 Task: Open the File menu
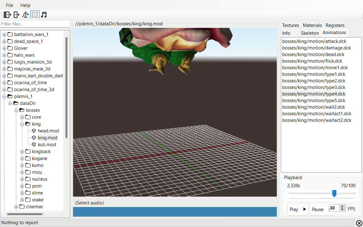click(9, 5)
